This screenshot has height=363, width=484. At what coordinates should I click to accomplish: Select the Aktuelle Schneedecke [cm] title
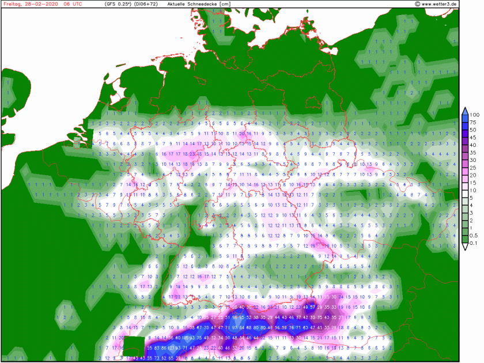[x=198, y=3]
